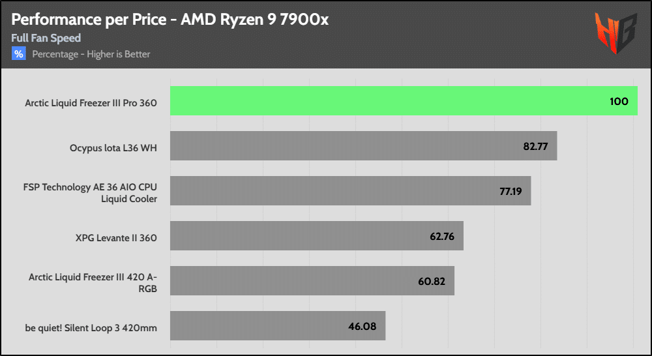The height and width of the screenshot is (356, 652).
Task: Click the blue percent icon
Action: click(18, 54)
